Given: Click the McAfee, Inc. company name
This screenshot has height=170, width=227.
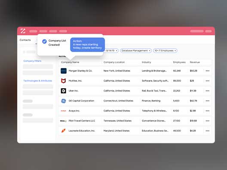Looking at the screenshot, I should 75,81.
